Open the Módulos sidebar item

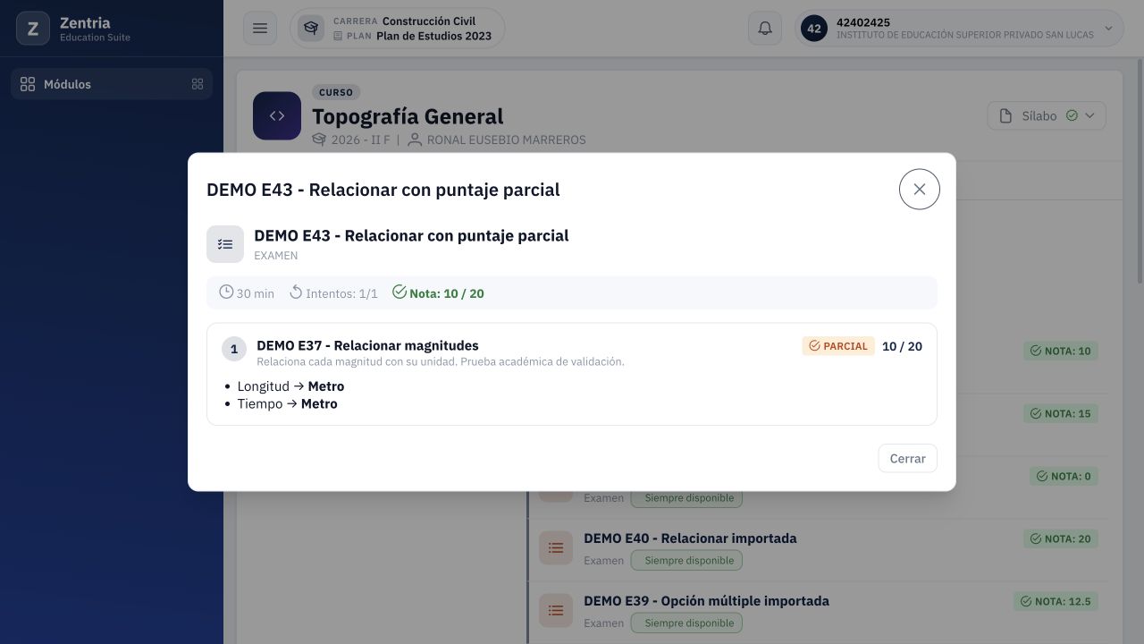tap(112, 84)
